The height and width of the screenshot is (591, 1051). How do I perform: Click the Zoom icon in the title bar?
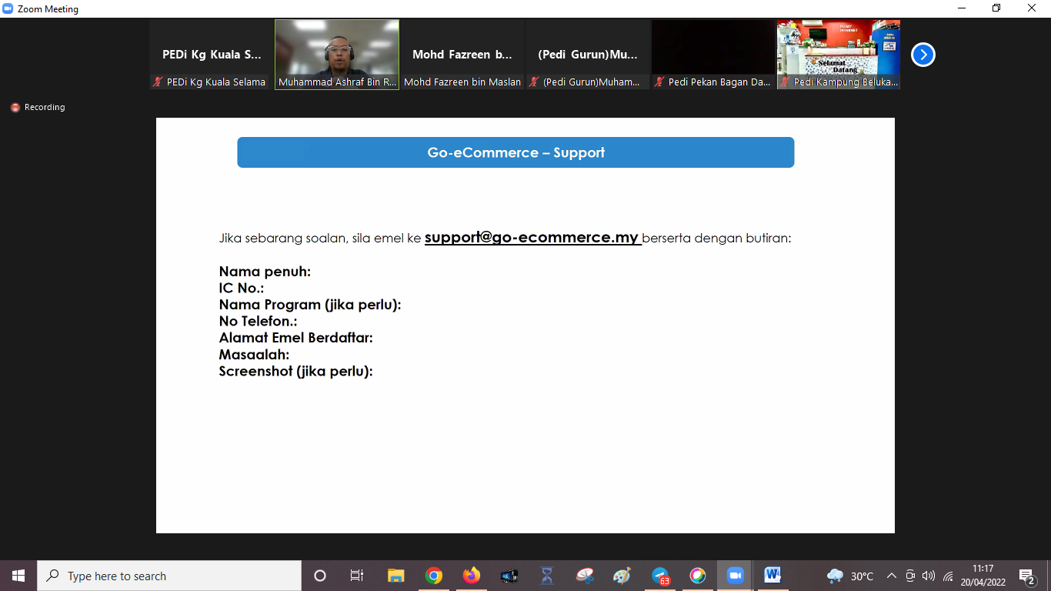pos(8,8)
